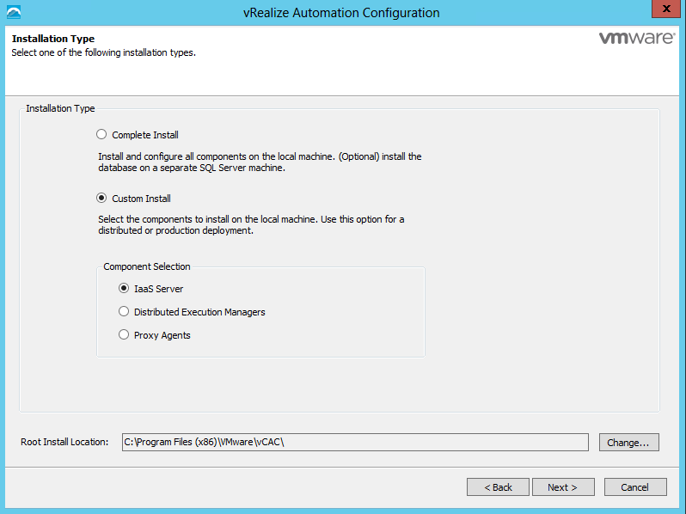
Task: Click the Root Install Location path field
Action: [355, 443]
